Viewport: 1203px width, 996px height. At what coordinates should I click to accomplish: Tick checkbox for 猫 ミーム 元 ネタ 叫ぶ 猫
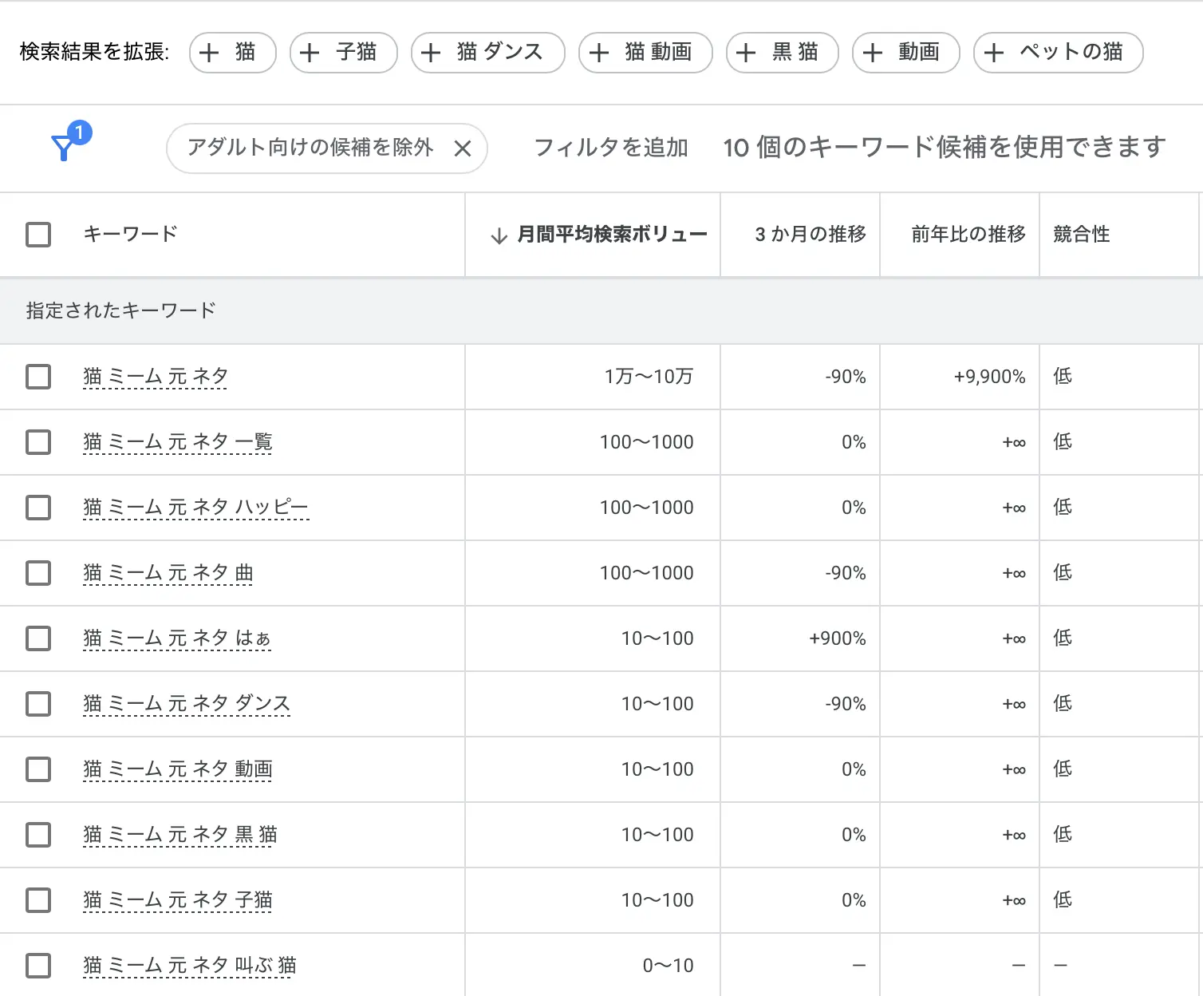pyautogui.click(x=38, y=966)
